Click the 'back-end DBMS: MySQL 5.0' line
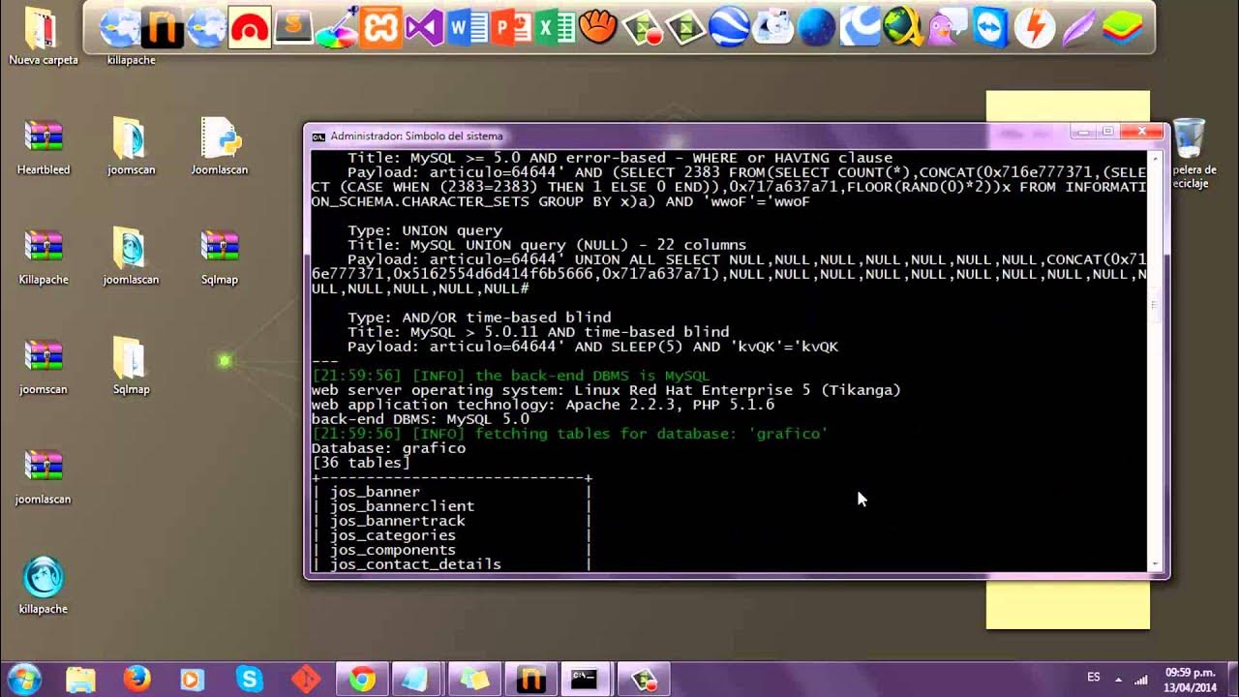 point(420,419)
